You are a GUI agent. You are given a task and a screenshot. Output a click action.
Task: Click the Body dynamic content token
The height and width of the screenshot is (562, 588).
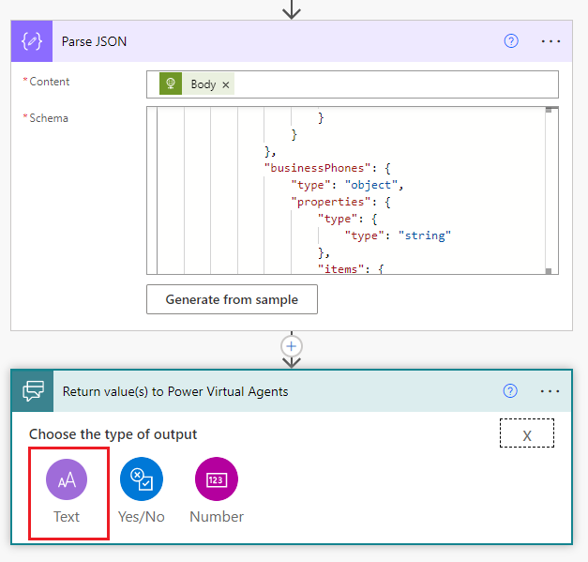coord(203,84)
